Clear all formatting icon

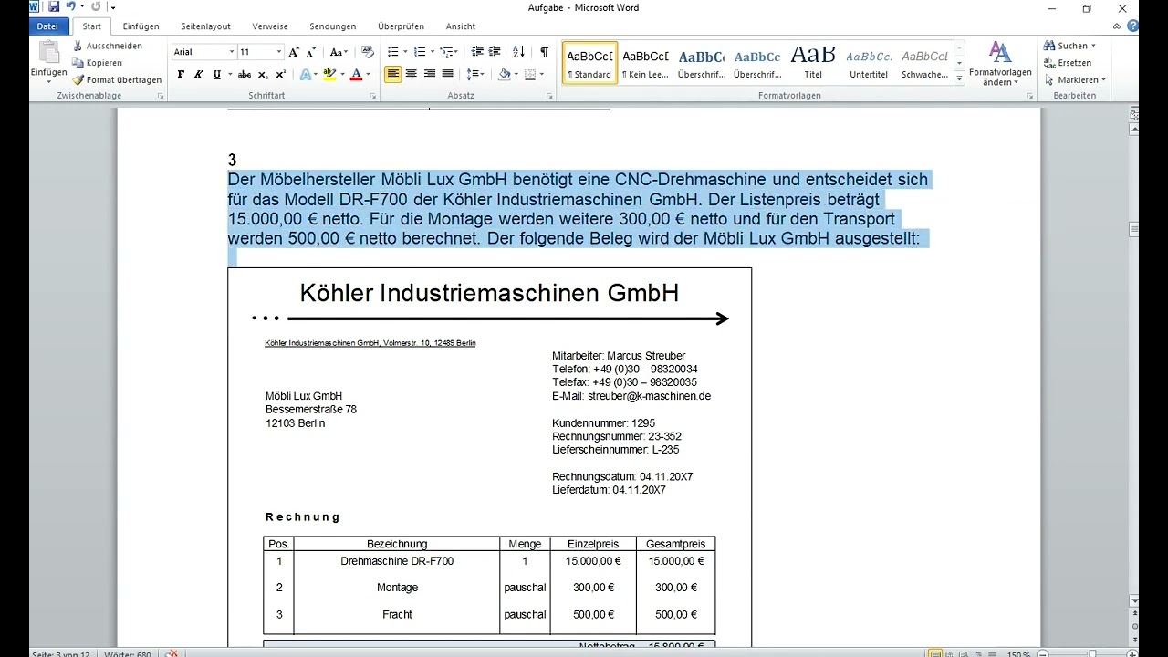pyautogui.click(x=368, y=52)
